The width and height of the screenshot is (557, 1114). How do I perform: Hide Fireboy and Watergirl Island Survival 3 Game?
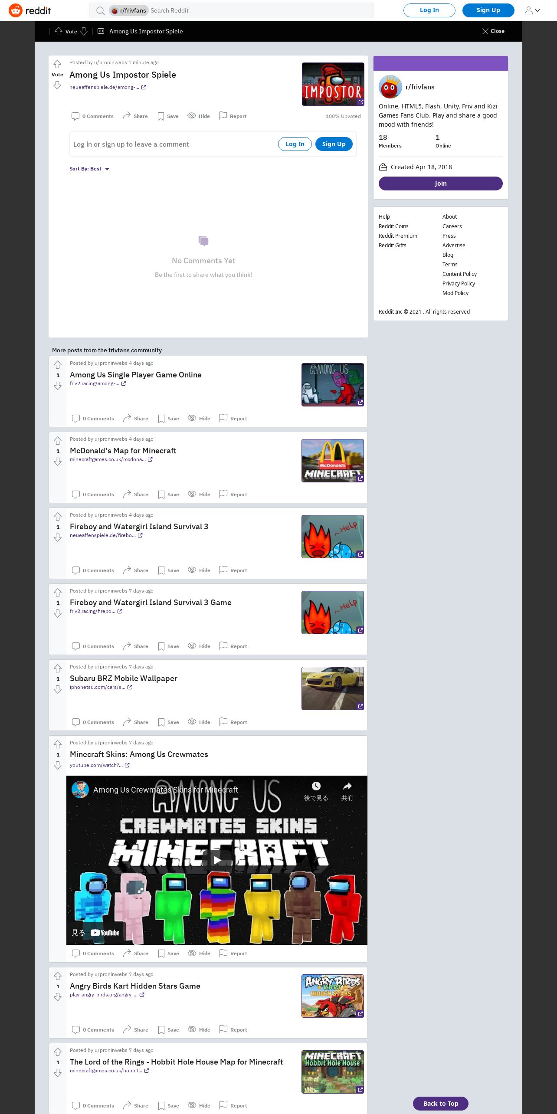pos(199,646)
